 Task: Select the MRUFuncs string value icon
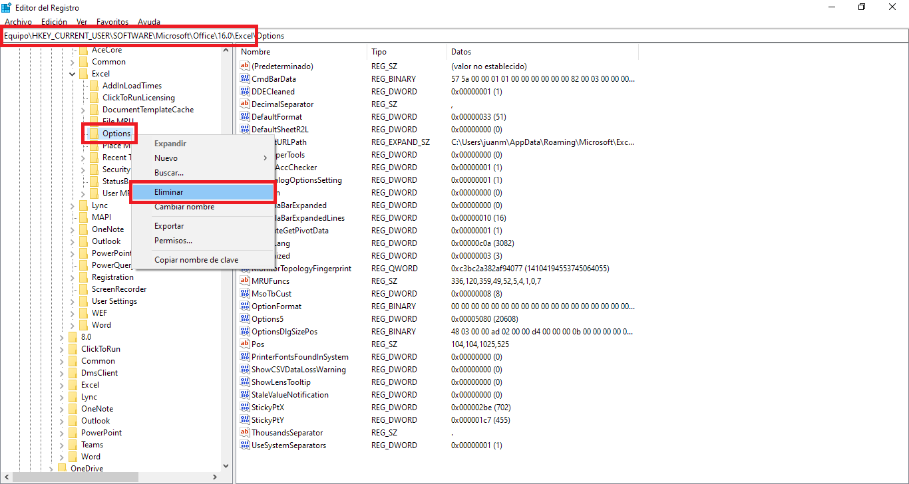coord(244,281)
